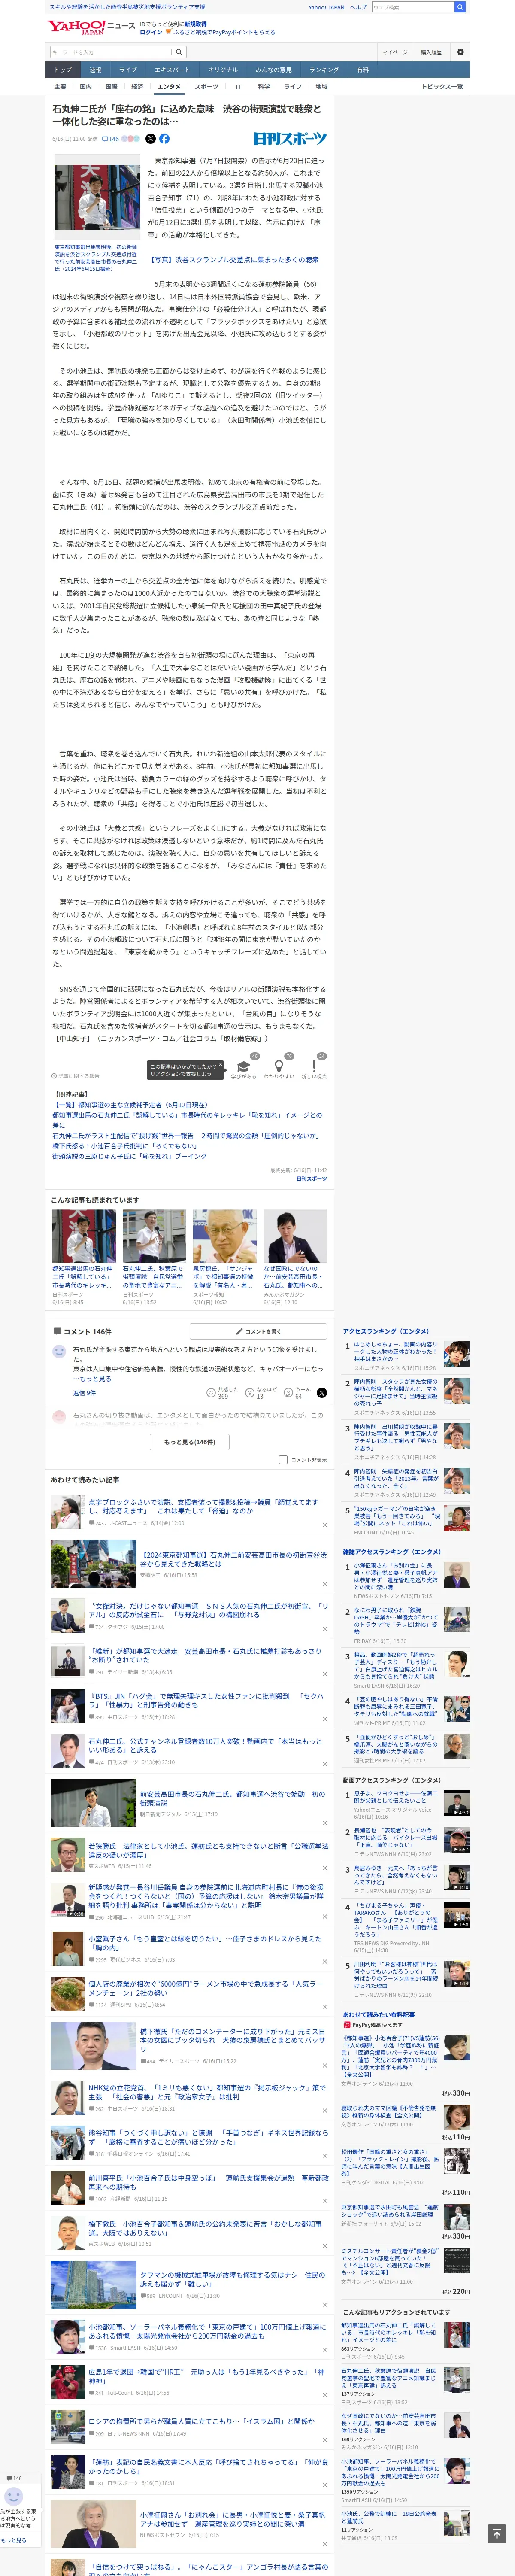Select the スポーツ category
This screenshot has height=2576, width=515.
[x=207, y=87]
